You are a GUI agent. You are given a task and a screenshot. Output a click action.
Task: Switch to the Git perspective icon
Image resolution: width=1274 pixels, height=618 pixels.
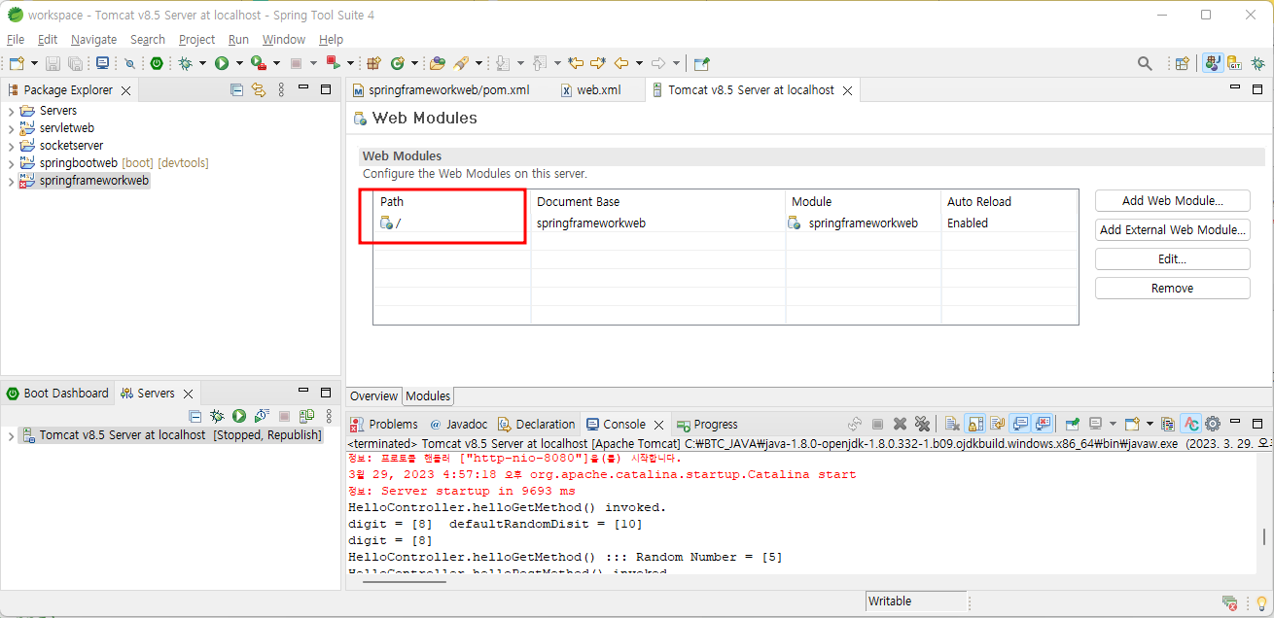click(x=1235, y=63)
